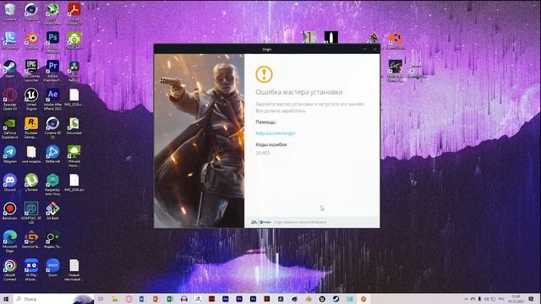Open Adobe Acrobat desktop shortcut

(74, 14)
